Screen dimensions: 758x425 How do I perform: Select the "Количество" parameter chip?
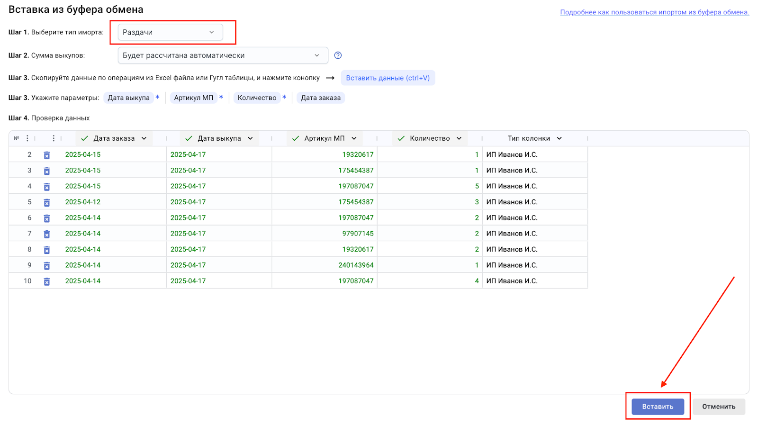point(257,98)
